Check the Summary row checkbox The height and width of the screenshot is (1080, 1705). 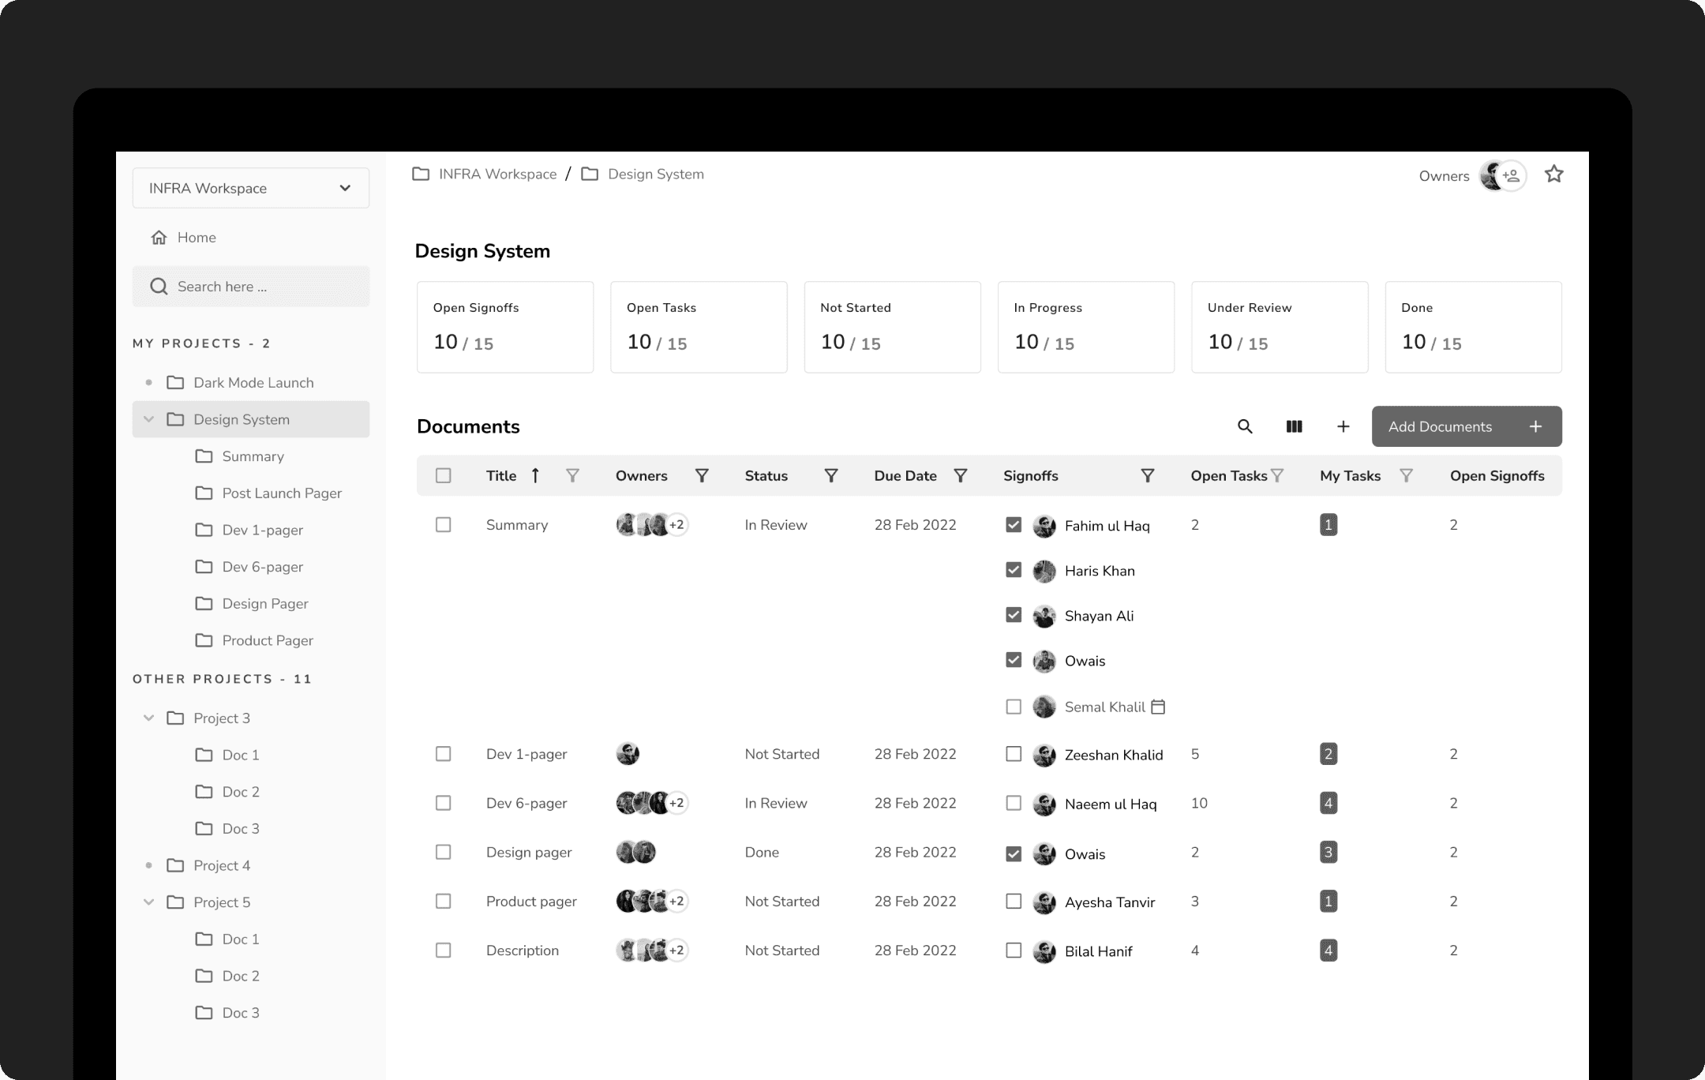(444, 525)
